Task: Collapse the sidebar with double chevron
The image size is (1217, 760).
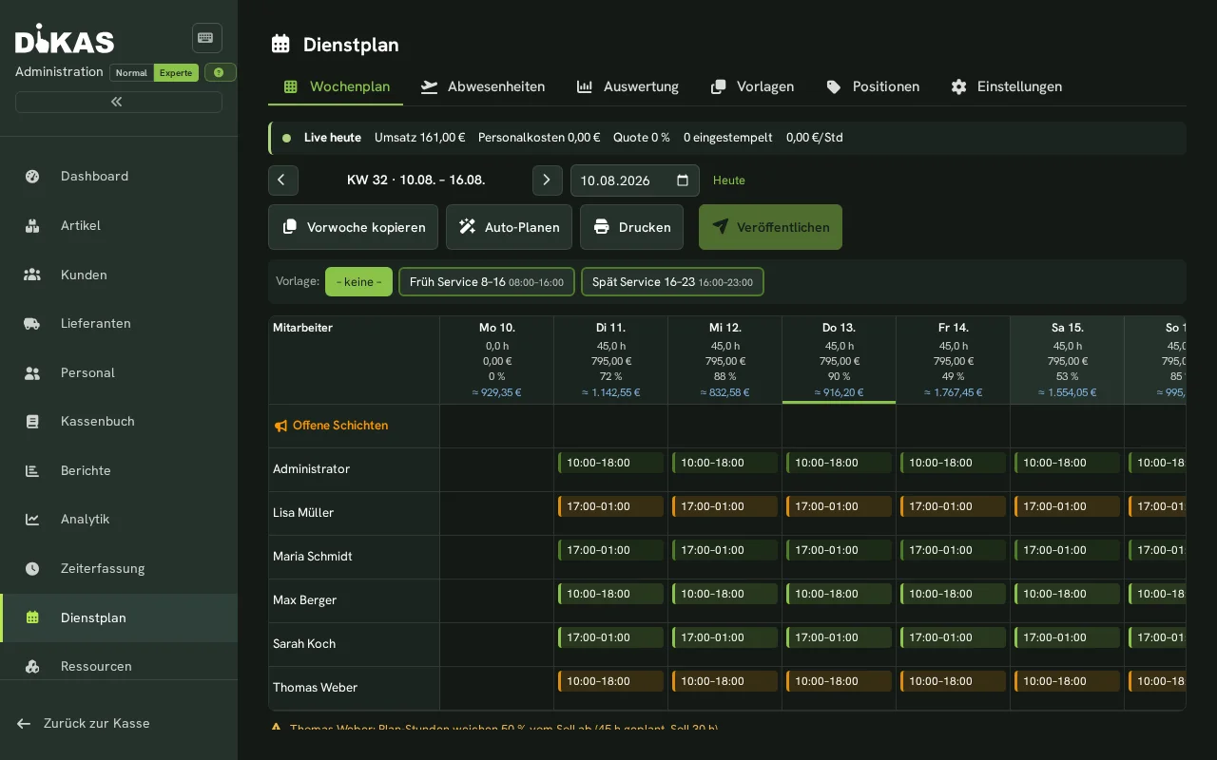Action: 118,102
